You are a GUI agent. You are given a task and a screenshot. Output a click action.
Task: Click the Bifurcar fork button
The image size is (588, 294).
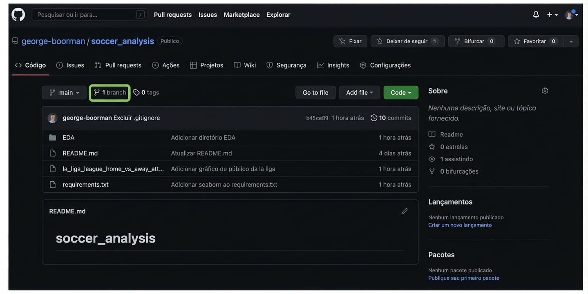tap(476, 41)
